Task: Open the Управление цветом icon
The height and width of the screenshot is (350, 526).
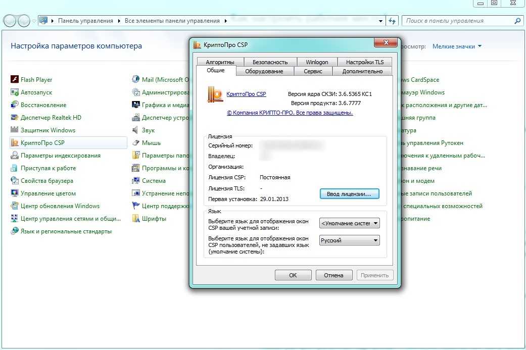Action: point(15,193)
